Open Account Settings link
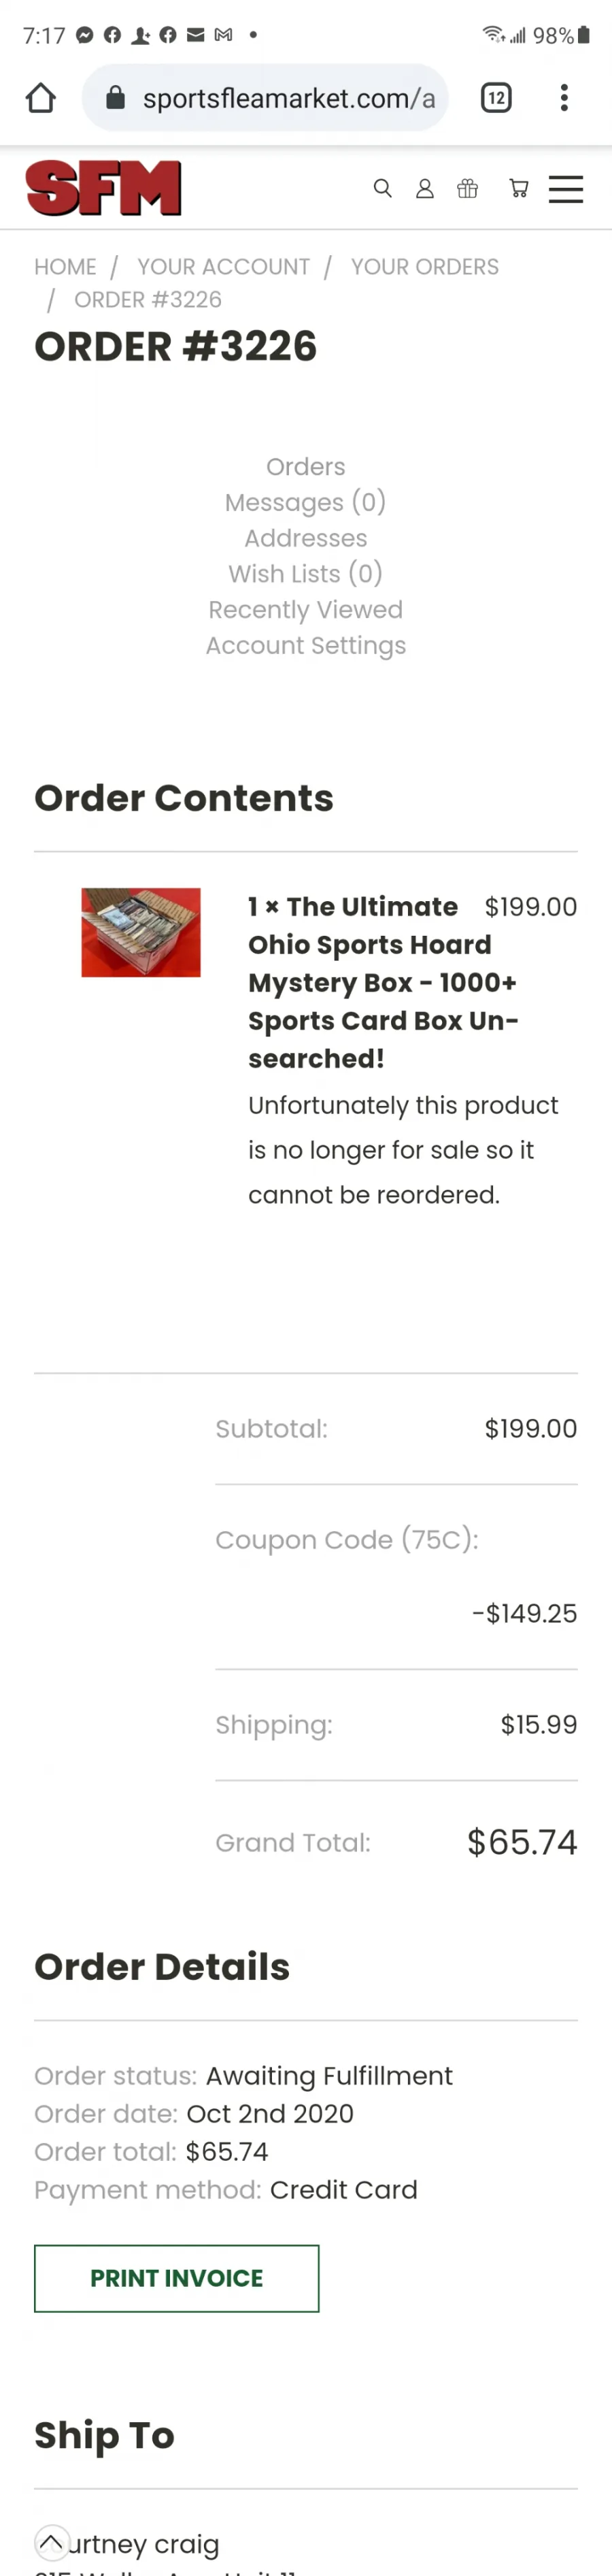The image size is (612, 2576). [x=305, y=646]
